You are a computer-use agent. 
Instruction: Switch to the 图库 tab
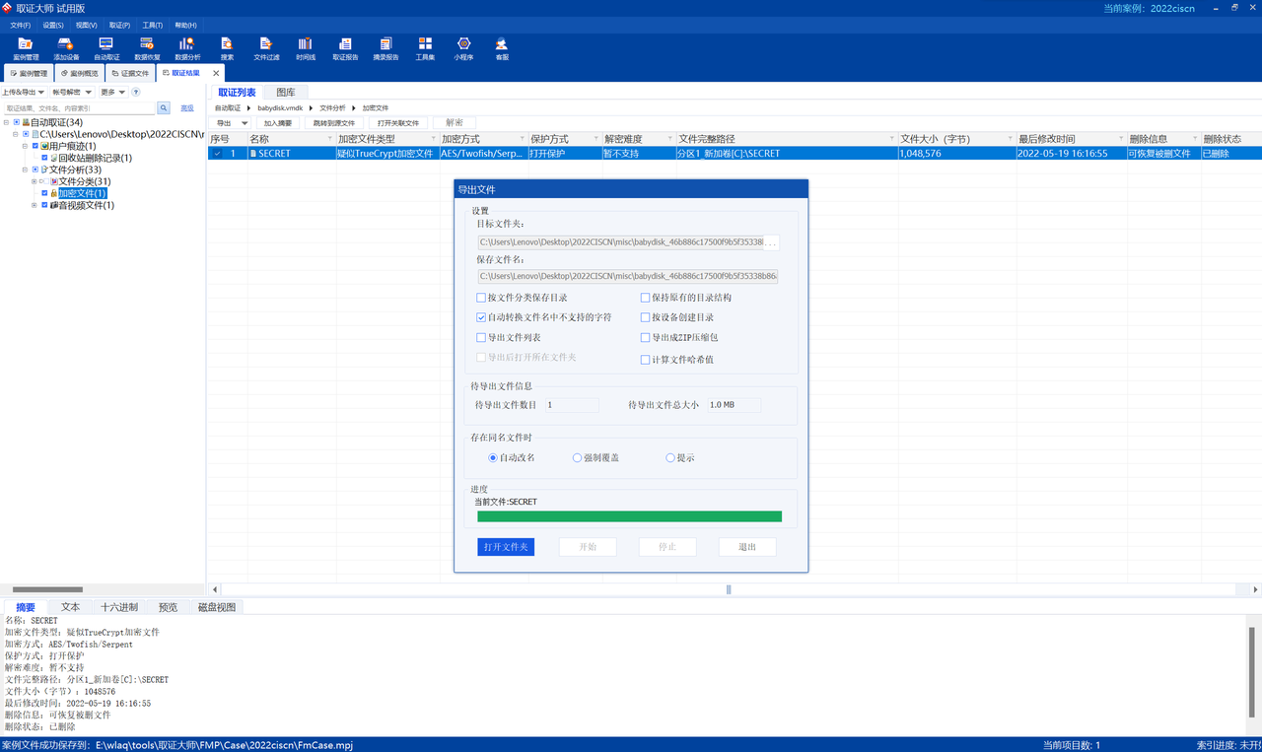point(286,92)
